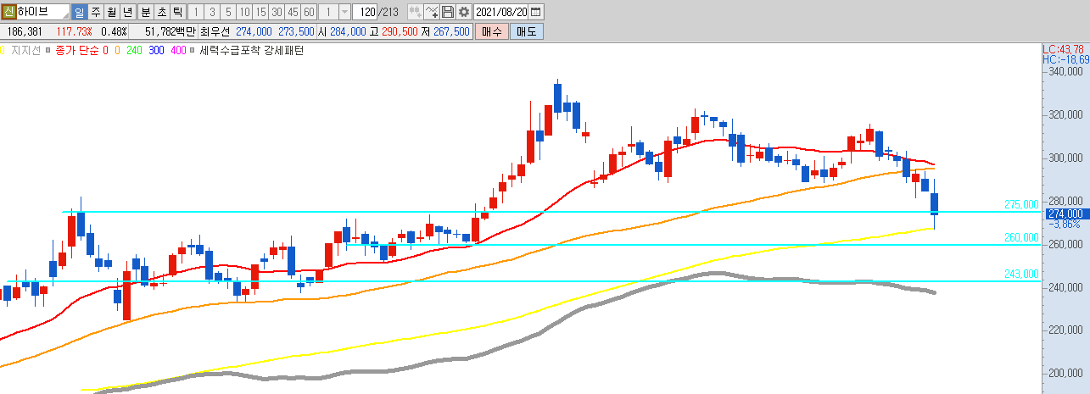Switch to 주 weekly chart period
The width and height of the screenshot is (1090, 394).
tap(95, 12)
